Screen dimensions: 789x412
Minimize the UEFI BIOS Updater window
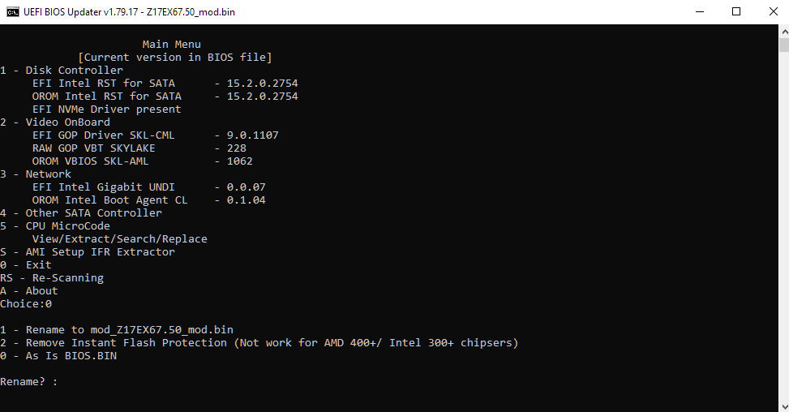click(x=700, y=11)
